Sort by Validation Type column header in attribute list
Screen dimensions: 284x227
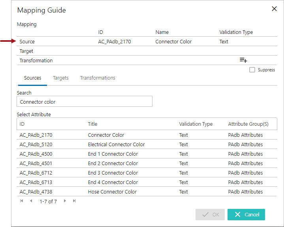click(x=196, y=124)
